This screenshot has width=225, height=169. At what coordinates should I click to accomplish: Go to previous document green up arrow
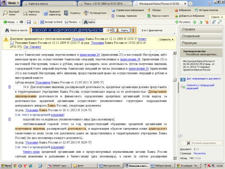click(194, 22)
